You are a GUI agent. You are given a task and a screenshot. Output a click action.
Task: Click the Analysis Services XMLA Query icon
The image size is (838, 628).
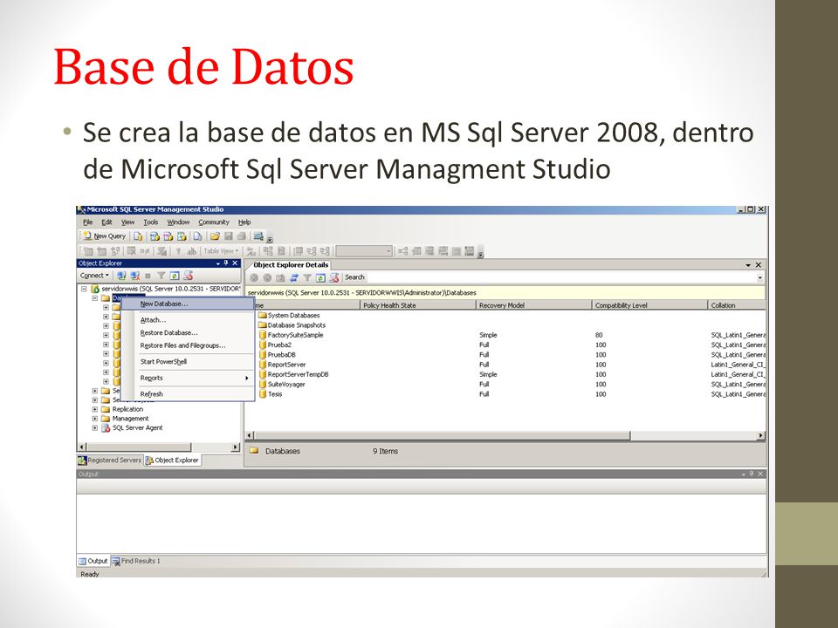point(182,236)
